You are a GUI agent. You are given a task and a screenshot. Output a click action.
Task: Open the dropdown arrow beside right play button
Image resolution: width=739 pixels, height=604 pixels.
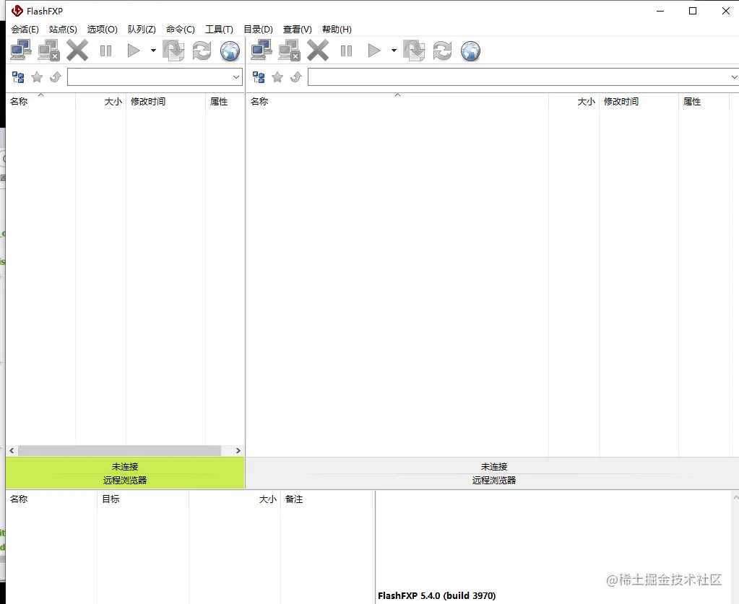(394, 51)
